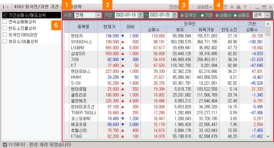Click the institution value -100,381
The height and width of the screenshot is (148, 274).
pyautogui.click(x=255, y=42)
